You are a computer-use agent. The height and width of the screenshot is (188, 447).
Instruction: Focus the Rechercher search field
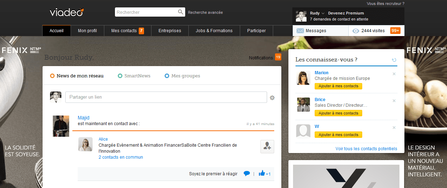(147, 12)
